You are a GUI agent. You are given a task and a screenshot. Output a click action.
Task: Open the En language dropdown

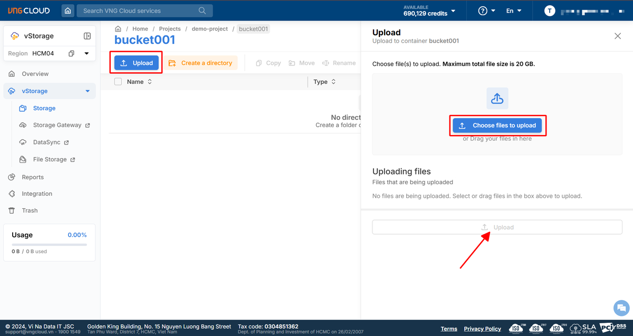point(513,11)
